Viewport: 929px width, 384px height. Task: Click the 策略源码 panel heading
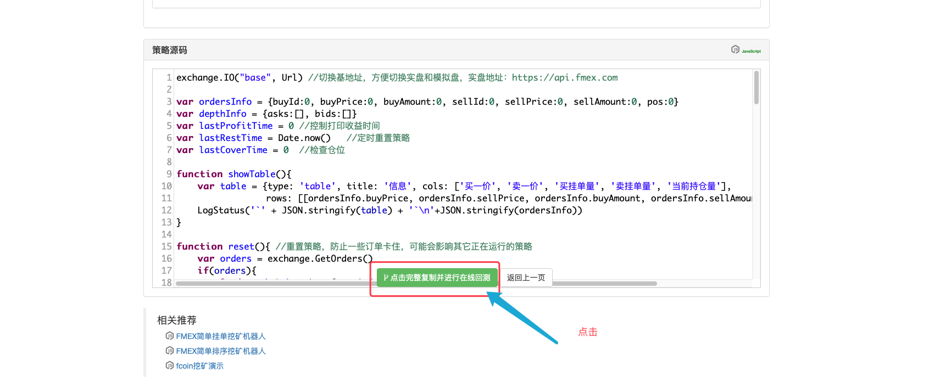(x=170, y=50)
